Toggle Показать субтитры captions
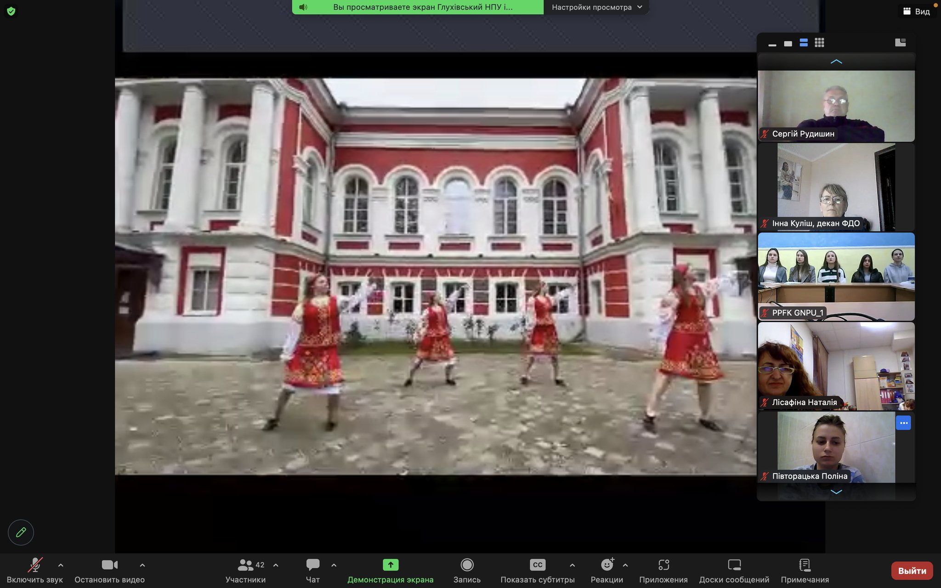The image size is (941, 588). [538, 570]
